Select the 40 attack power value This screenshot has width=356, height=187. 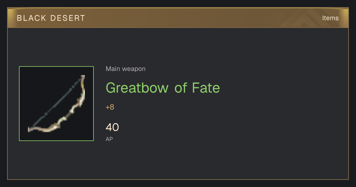[112, 127]
